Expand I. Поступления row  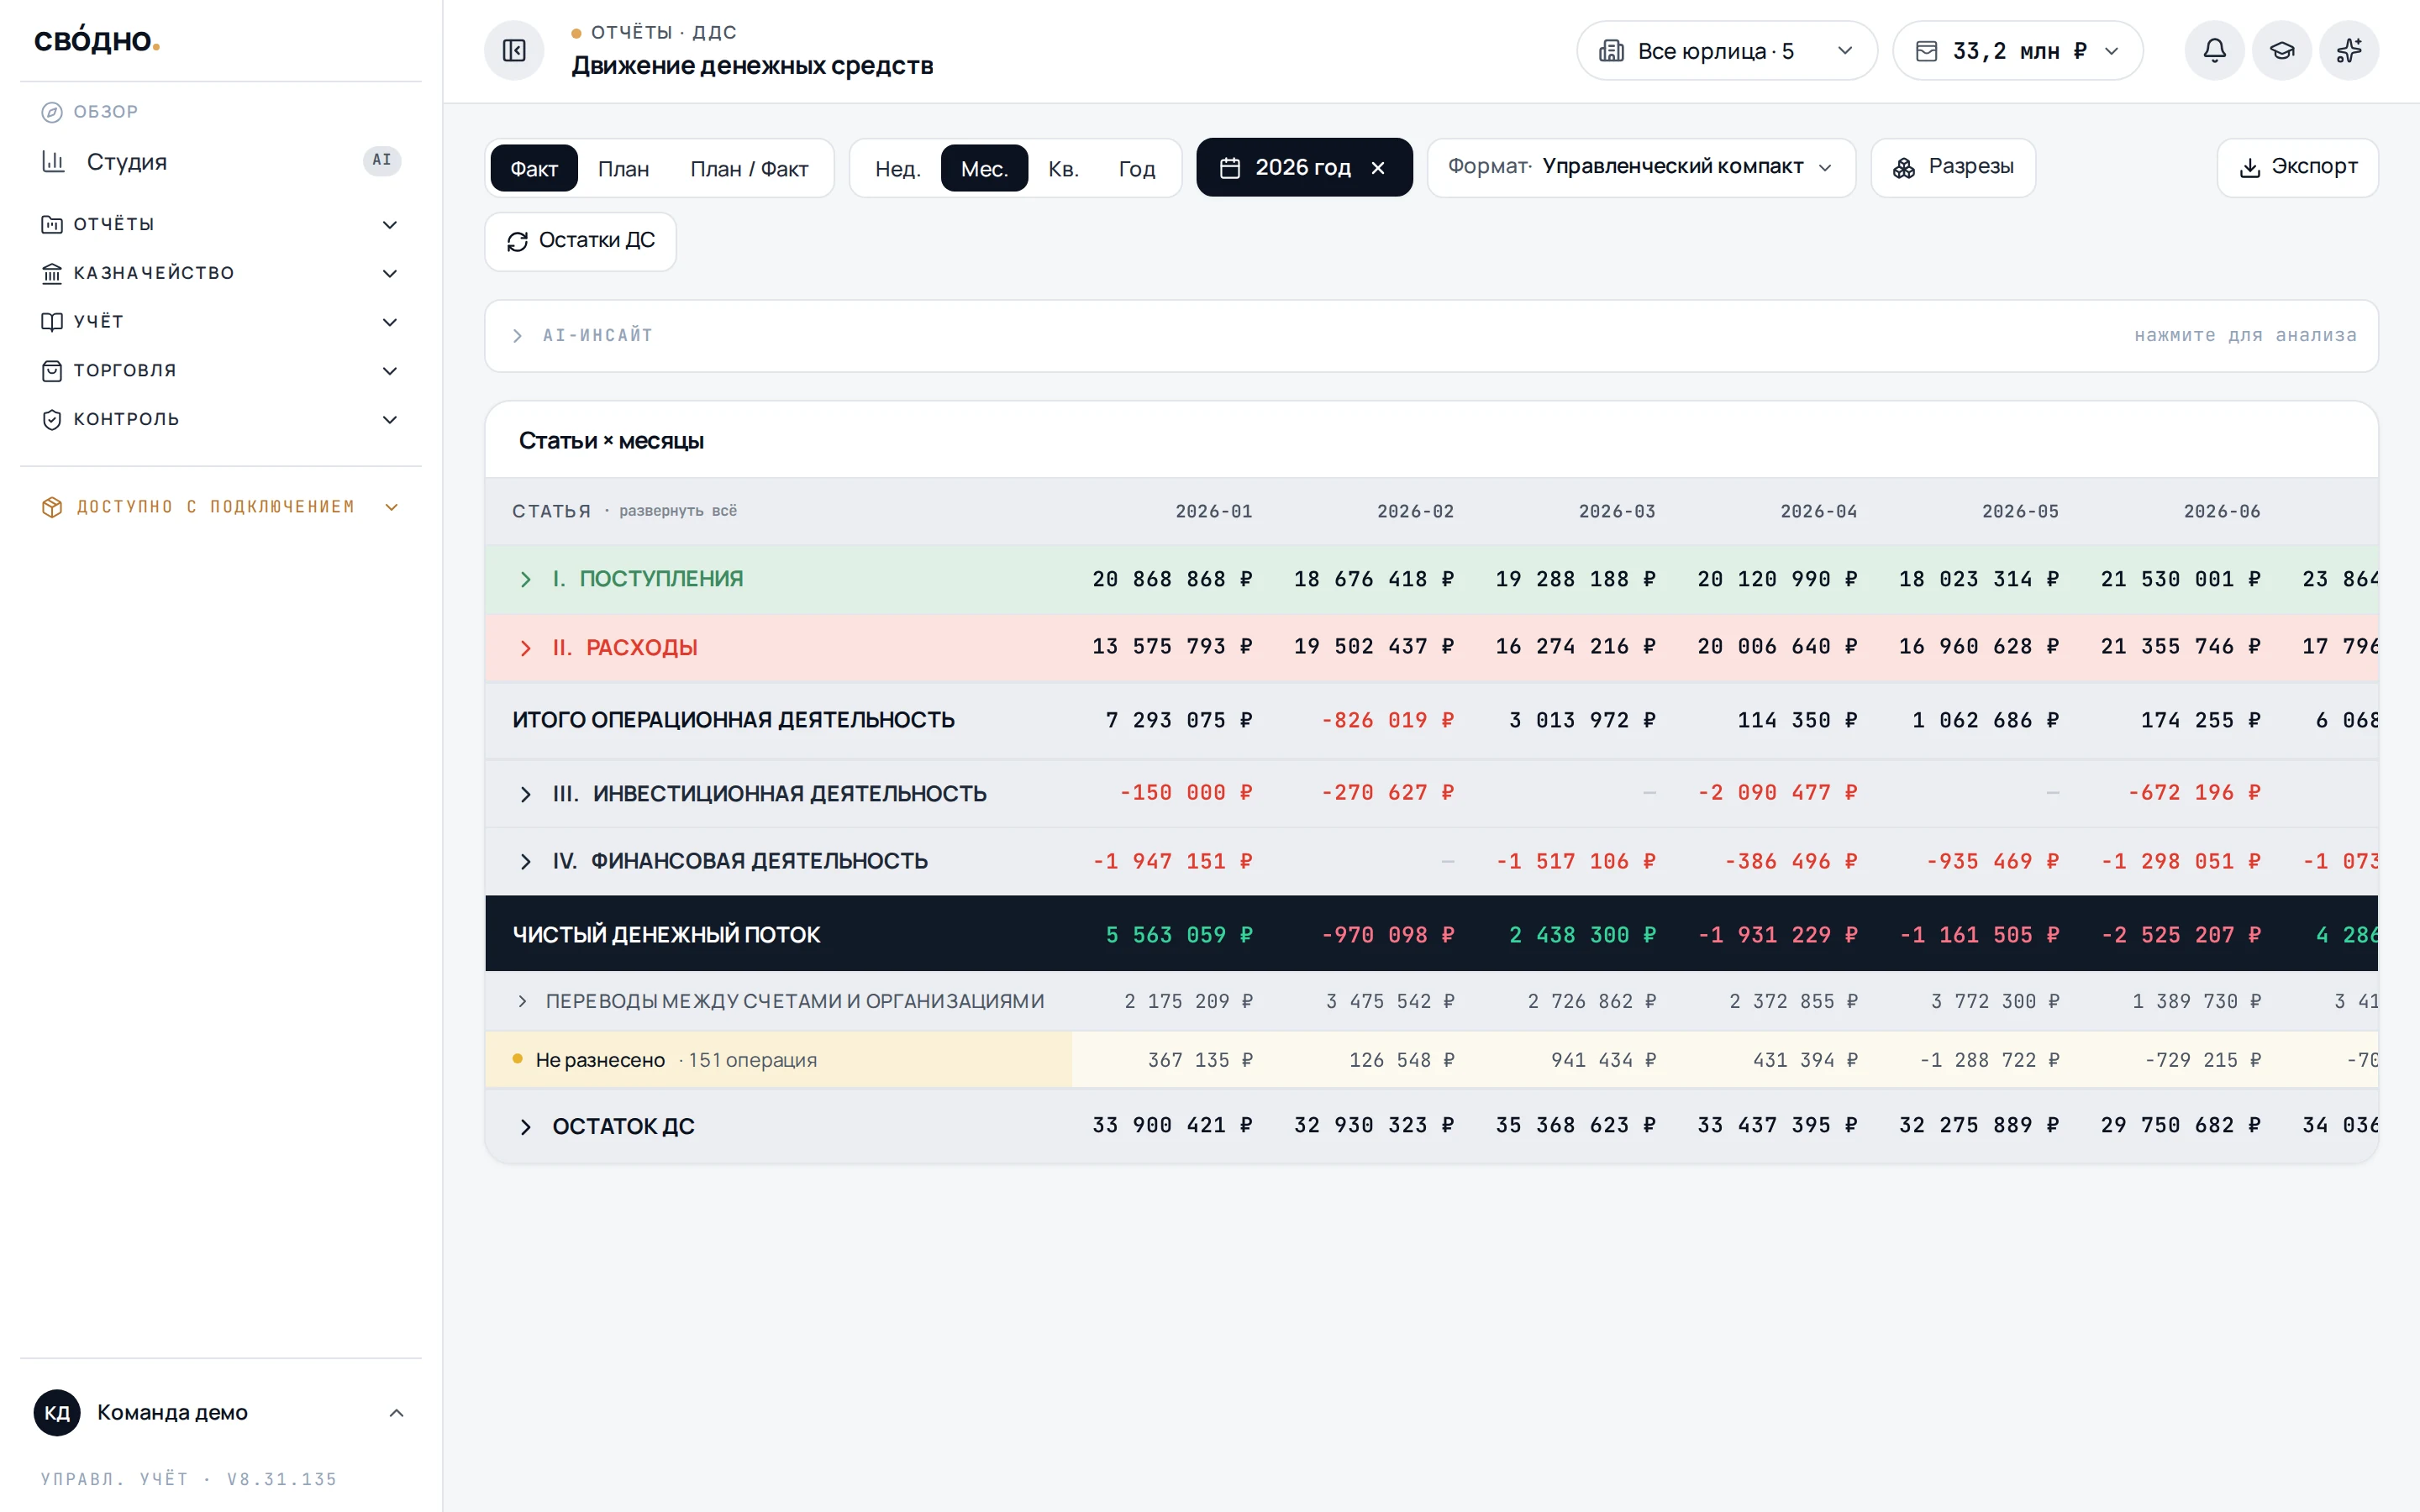[x=526, y=579]
